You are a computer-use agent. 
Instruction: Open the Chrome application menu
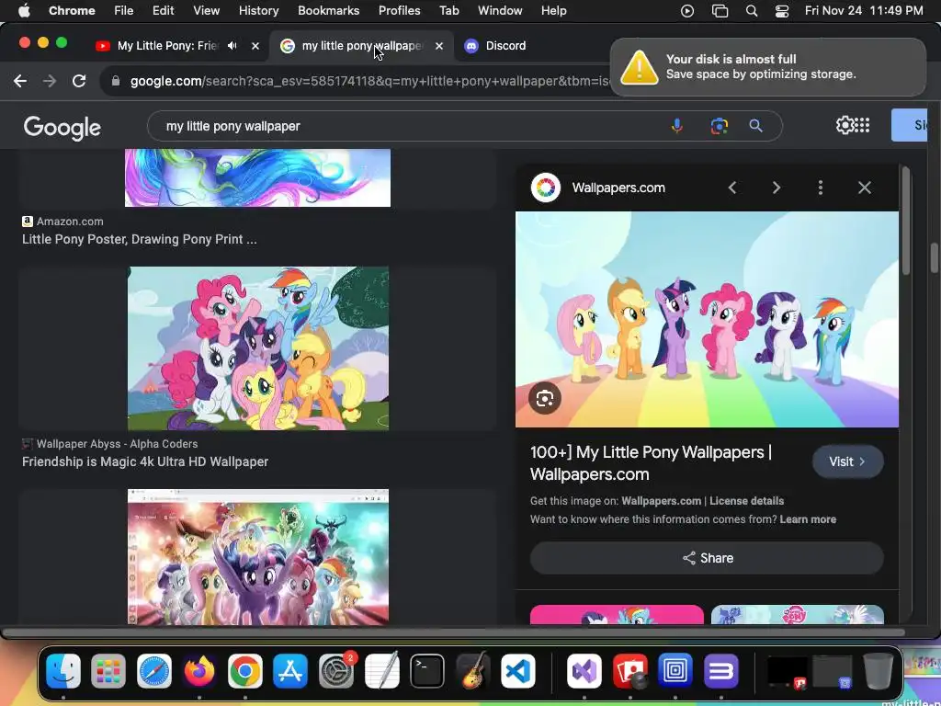tap(72, 11)
